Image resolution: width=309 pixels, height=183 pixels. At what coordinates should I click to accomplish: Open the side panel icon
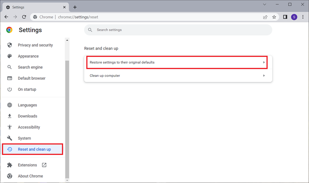[285, 17]
